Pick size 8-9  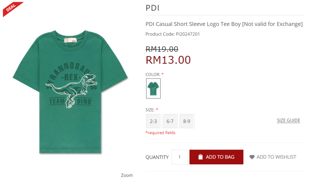pos(187,121)
